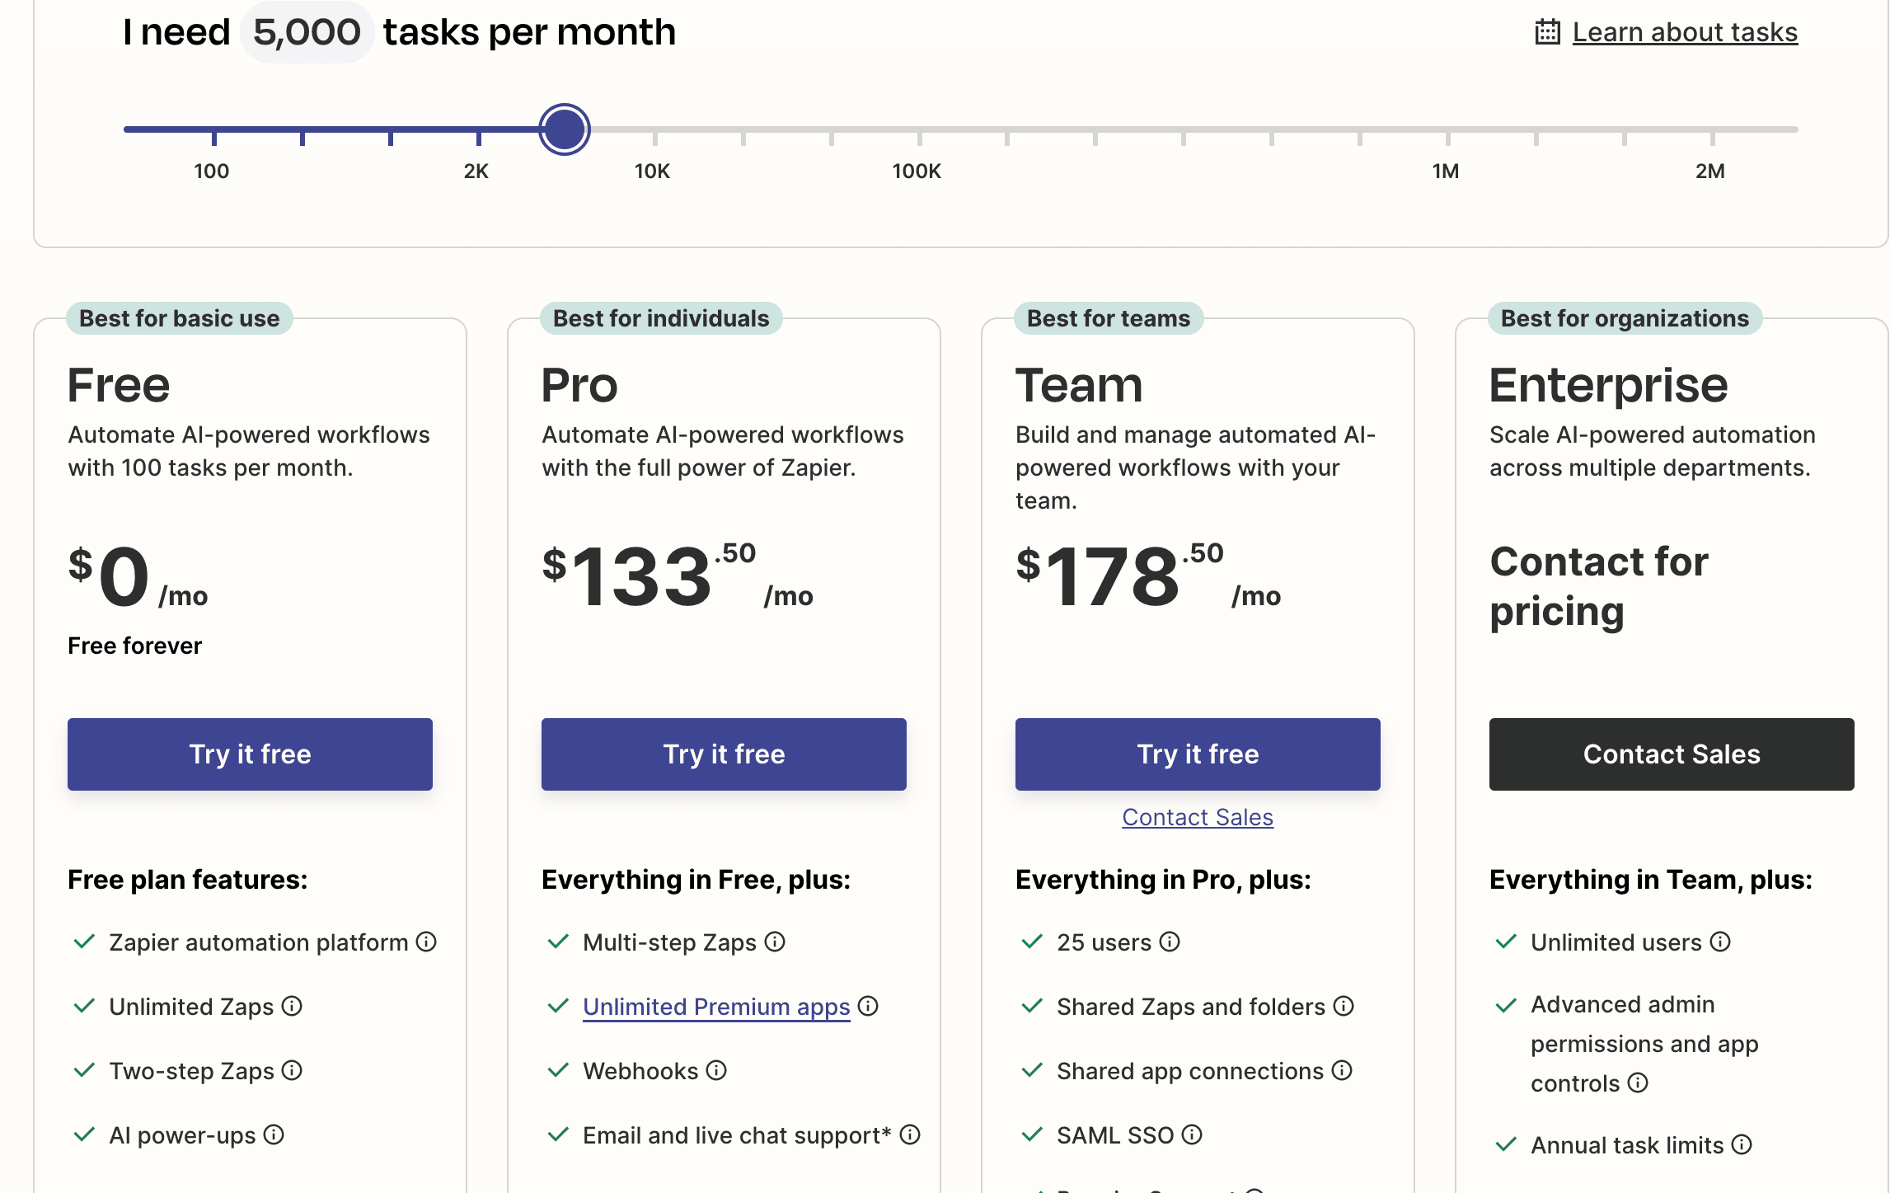This screenshot has width=1890, height=1193.
Task: Open info icon for Email and live chat support
Action: [910, 1134]
